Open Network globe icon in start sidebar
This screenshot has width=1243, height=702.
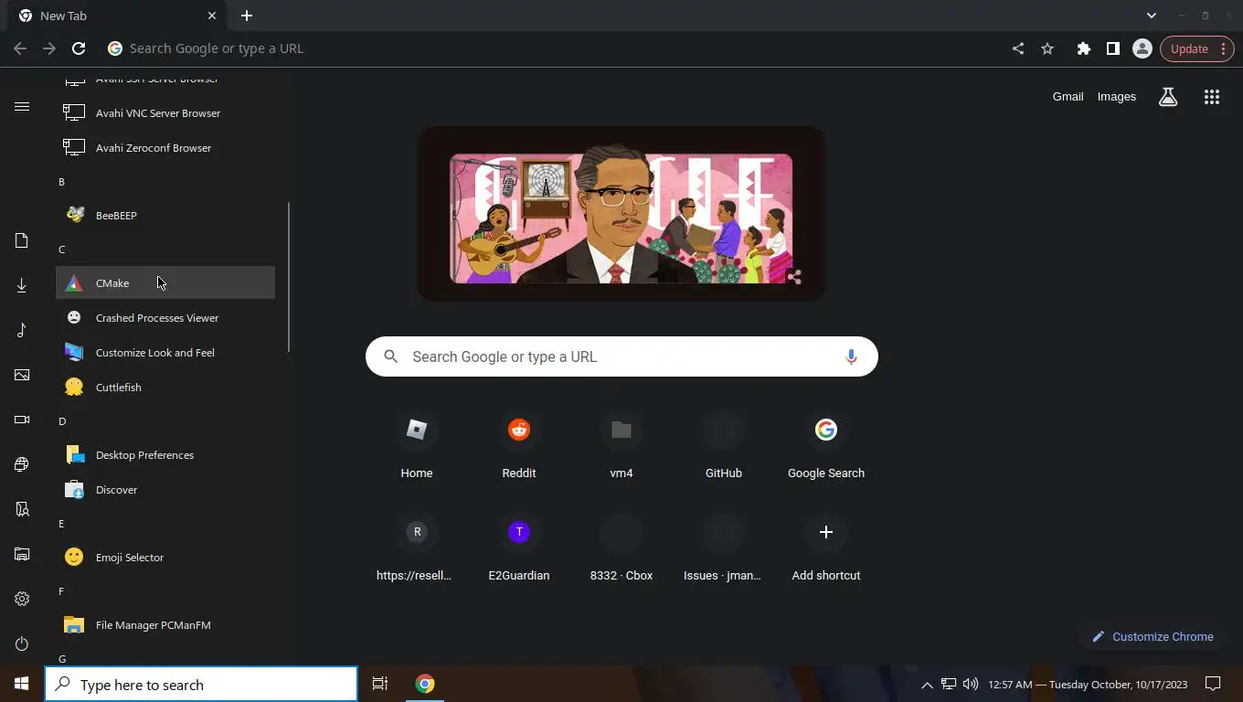[22, 464]
